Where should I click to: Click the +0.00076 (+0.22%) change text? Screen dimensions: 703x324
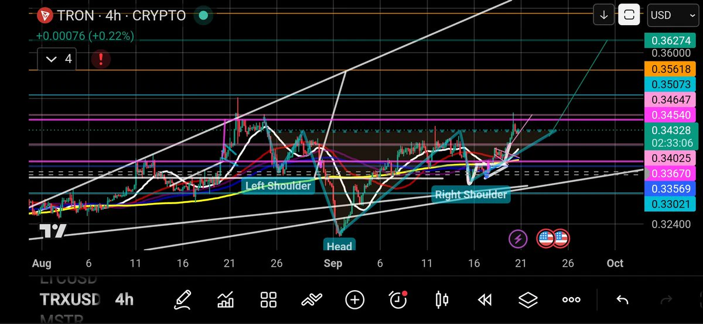86,36
